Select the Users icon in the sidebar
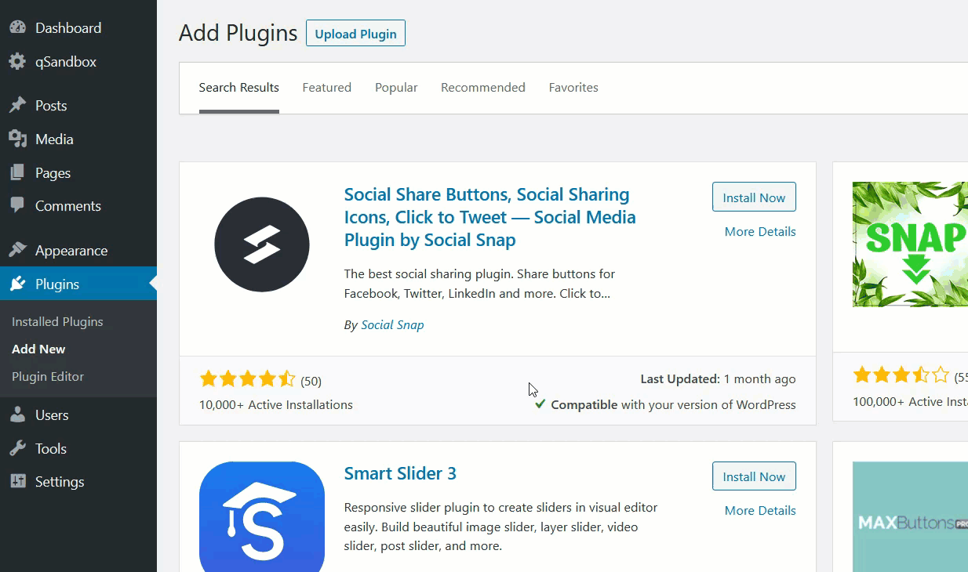Viewport: 968px width, 572px height. 19,415
